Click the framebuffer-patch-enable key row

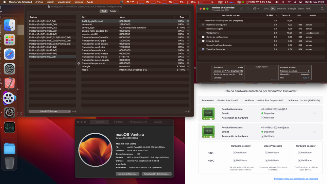[x=135, y=60]
